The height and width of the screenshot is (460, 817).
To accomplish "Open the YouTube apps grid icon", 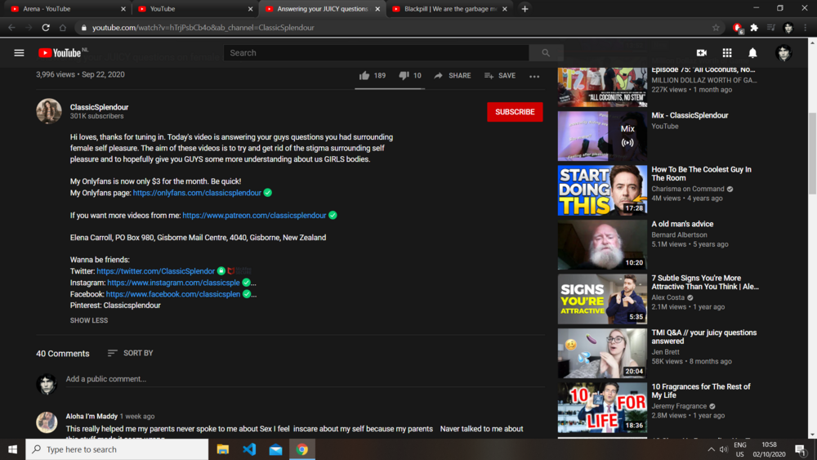I will [x=727, y=52].
